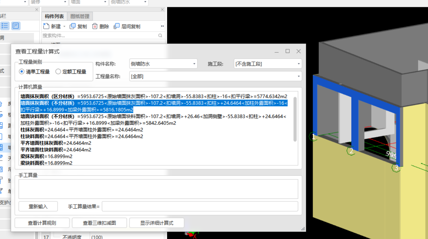Click the 查看三维扣减图 button
428x239 pixels.
pos(99,223)
